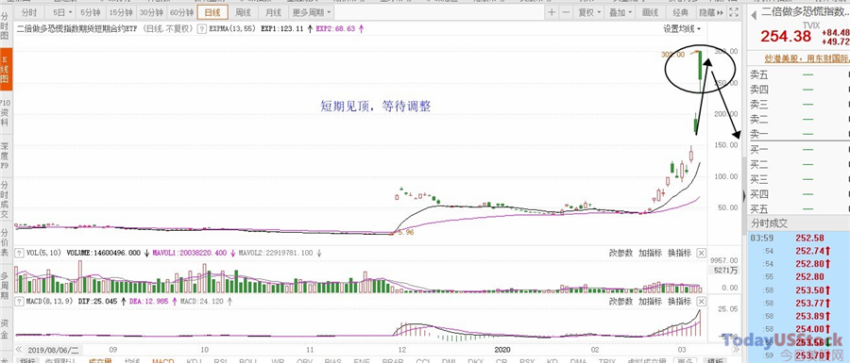The height and width of the screenshot is (363, 850).
Task: Select the 5分钟 period tab
Action: pos(90,12)
